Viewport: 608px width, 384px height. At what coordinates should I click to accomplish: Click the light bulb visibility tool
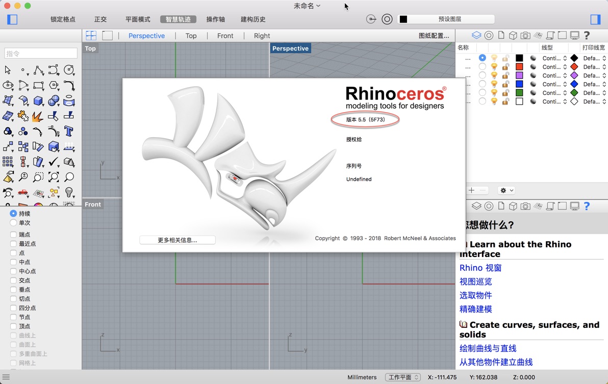pos(69,192)
